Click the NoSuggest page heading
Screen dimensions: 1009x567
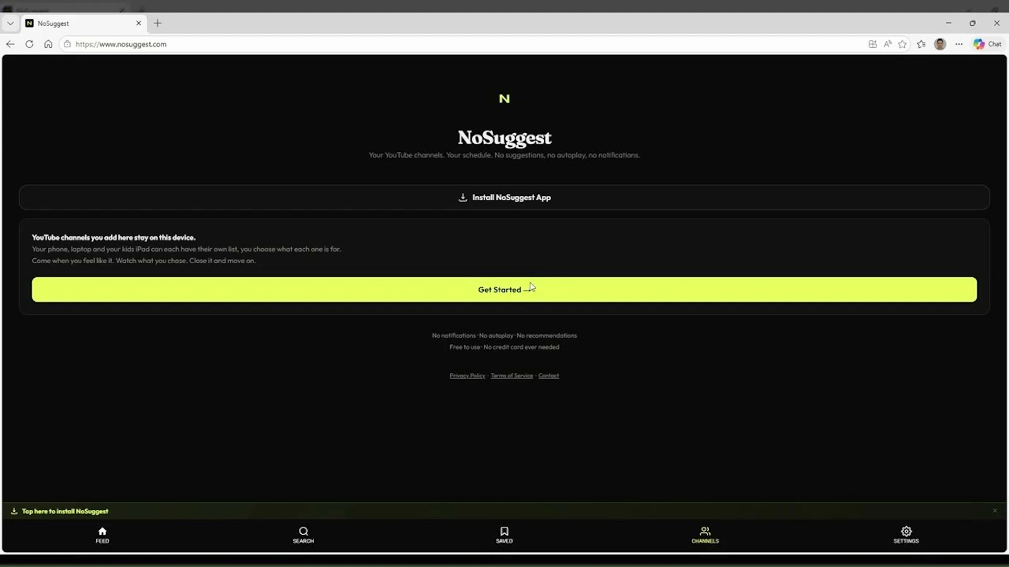504,137
